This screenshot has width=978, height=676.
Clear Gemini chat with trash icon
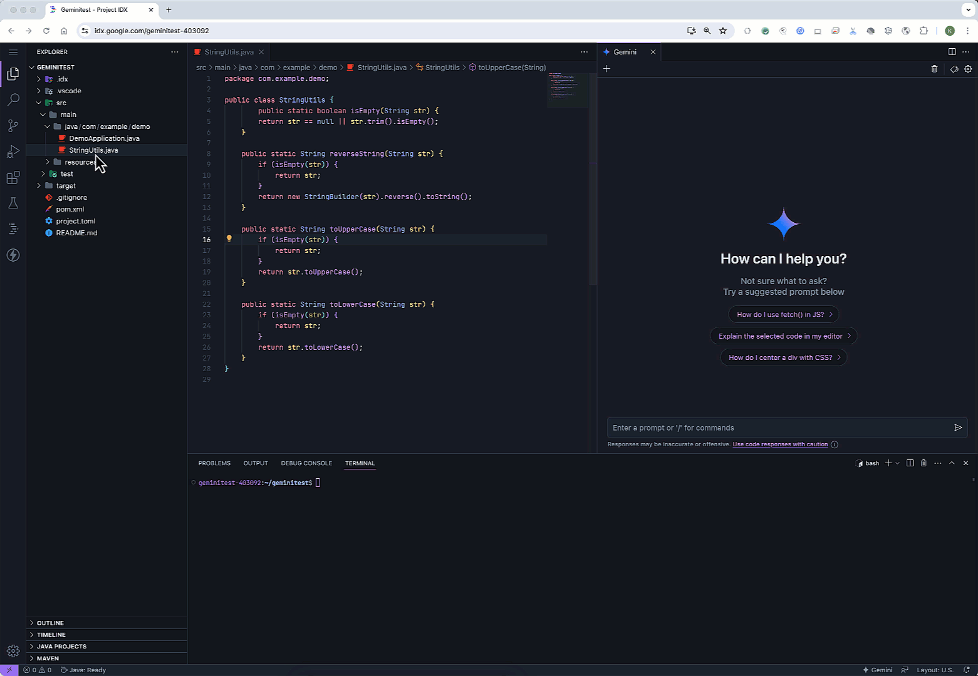(x=934, y=69)
